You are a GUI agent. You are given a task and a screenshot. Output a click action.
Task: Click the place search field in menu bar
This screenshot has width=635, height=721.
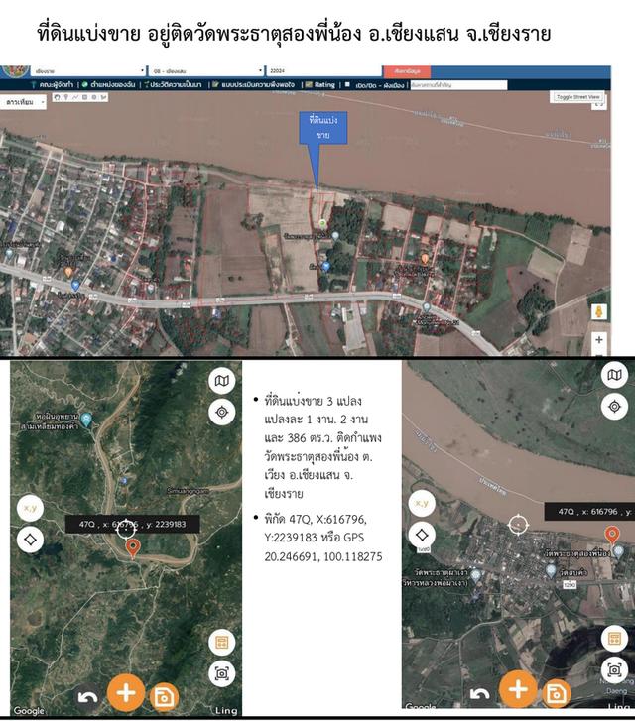458,85
